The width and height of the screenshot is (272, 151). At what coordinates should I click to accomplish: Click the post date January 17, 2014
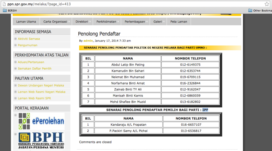pyautogui.click(x=113, y=41)
